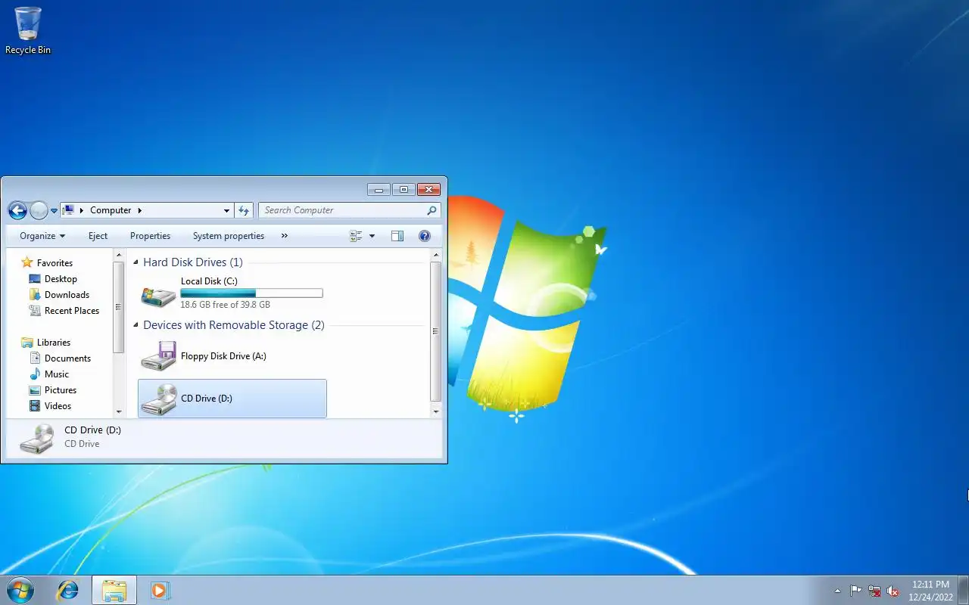969x605 pixels.
Task: Click file list scroll down arrow
Action: [x=435, y=411]
